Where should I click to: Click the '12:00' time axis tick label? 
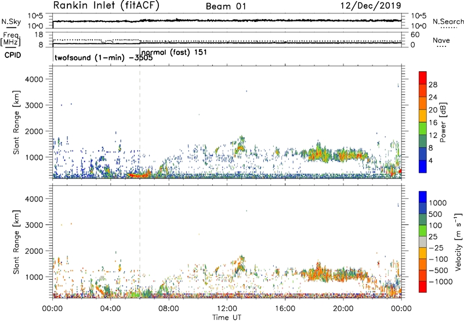(x=227, y=309)
